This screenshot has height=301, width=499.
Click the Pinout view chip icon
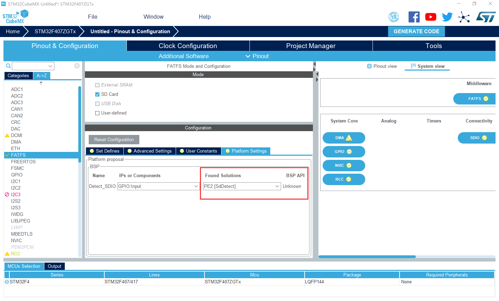[x=369, y=66]
